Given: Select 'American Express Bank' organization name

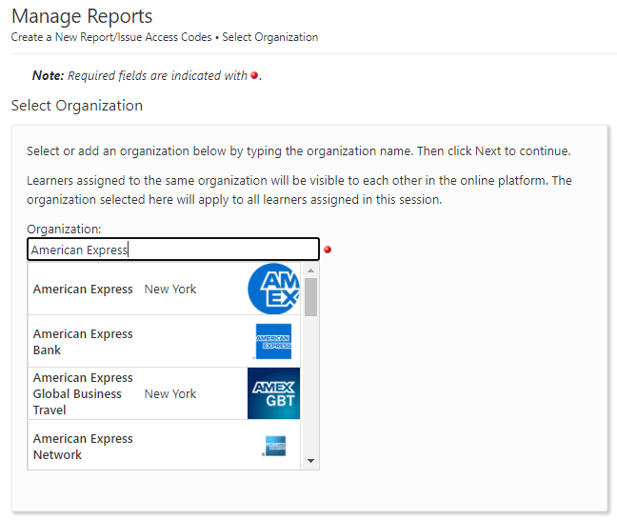Looking at the screenshot, I should tap(83, 342).
